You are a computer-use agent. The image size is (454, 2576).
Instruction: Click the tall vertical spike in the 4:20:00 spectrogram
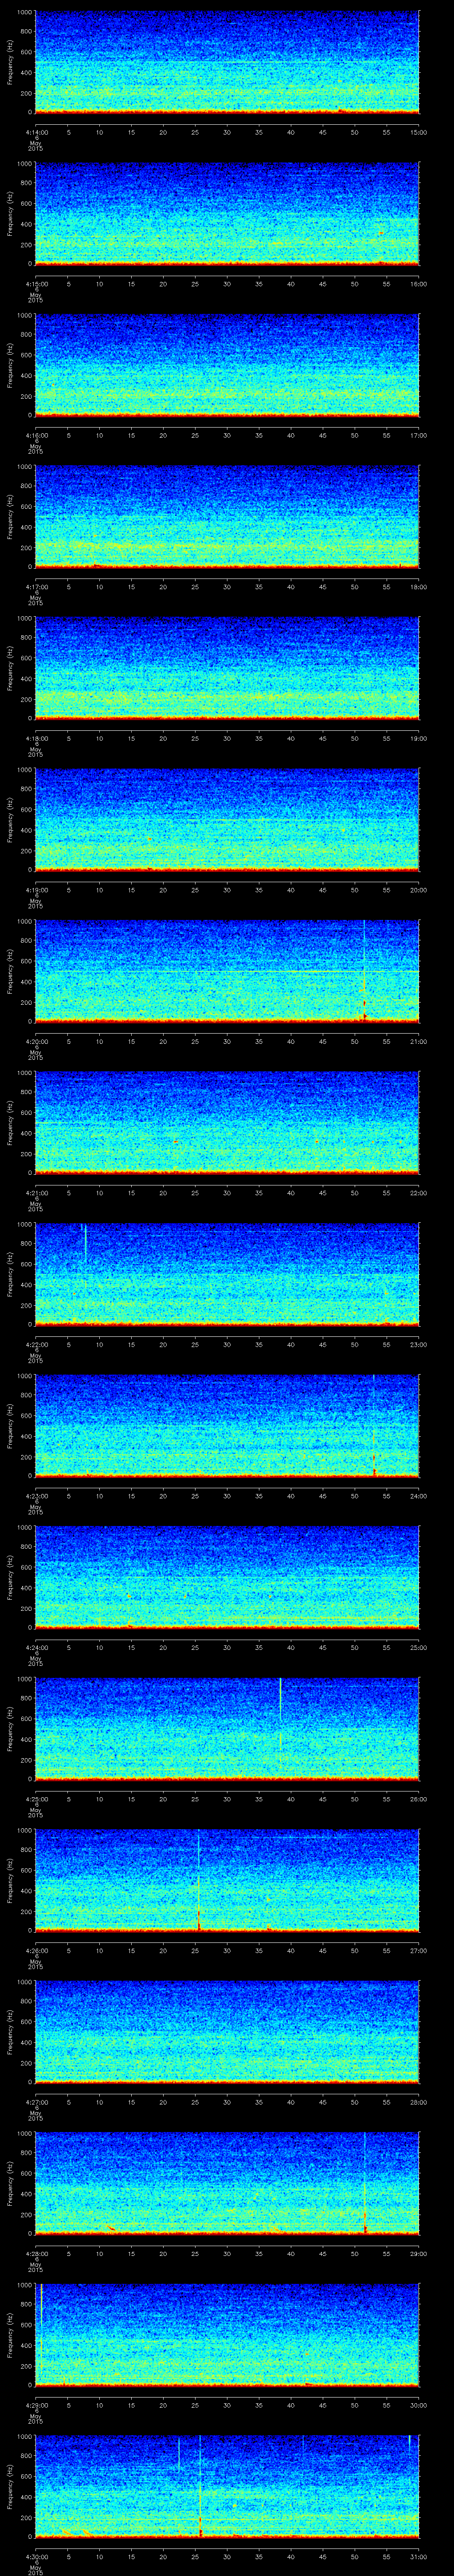pyautogui.click(x=364, y=970)
